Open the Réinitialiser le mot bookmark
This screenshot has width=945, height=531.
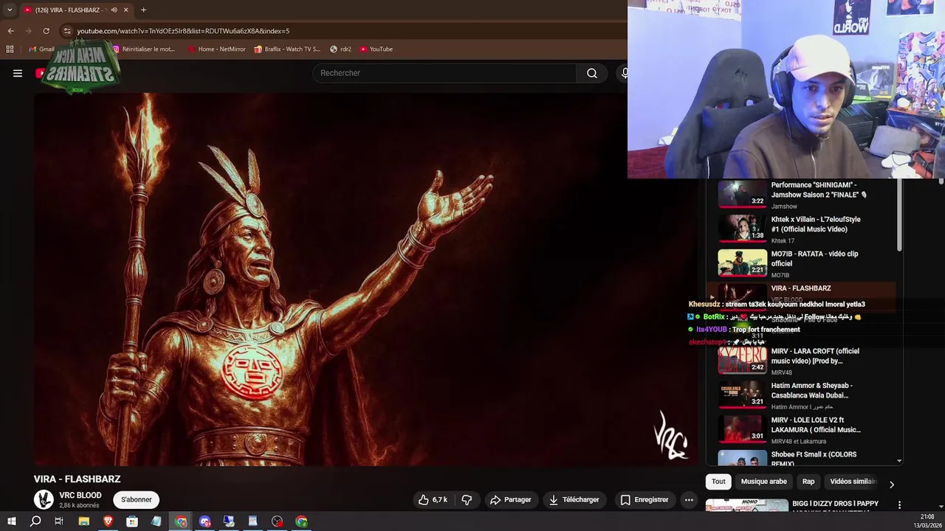143,49
